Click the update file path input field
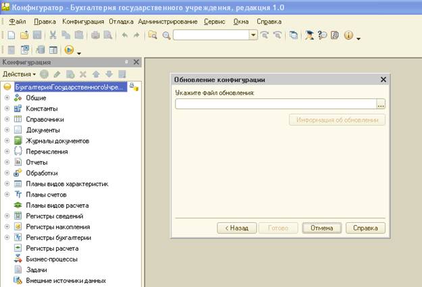Screen dimensions: 422x287 [276, 104]
